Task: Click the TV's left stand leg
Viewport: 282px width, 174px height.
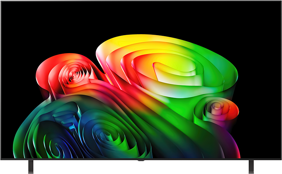Action: click(31, 166)
